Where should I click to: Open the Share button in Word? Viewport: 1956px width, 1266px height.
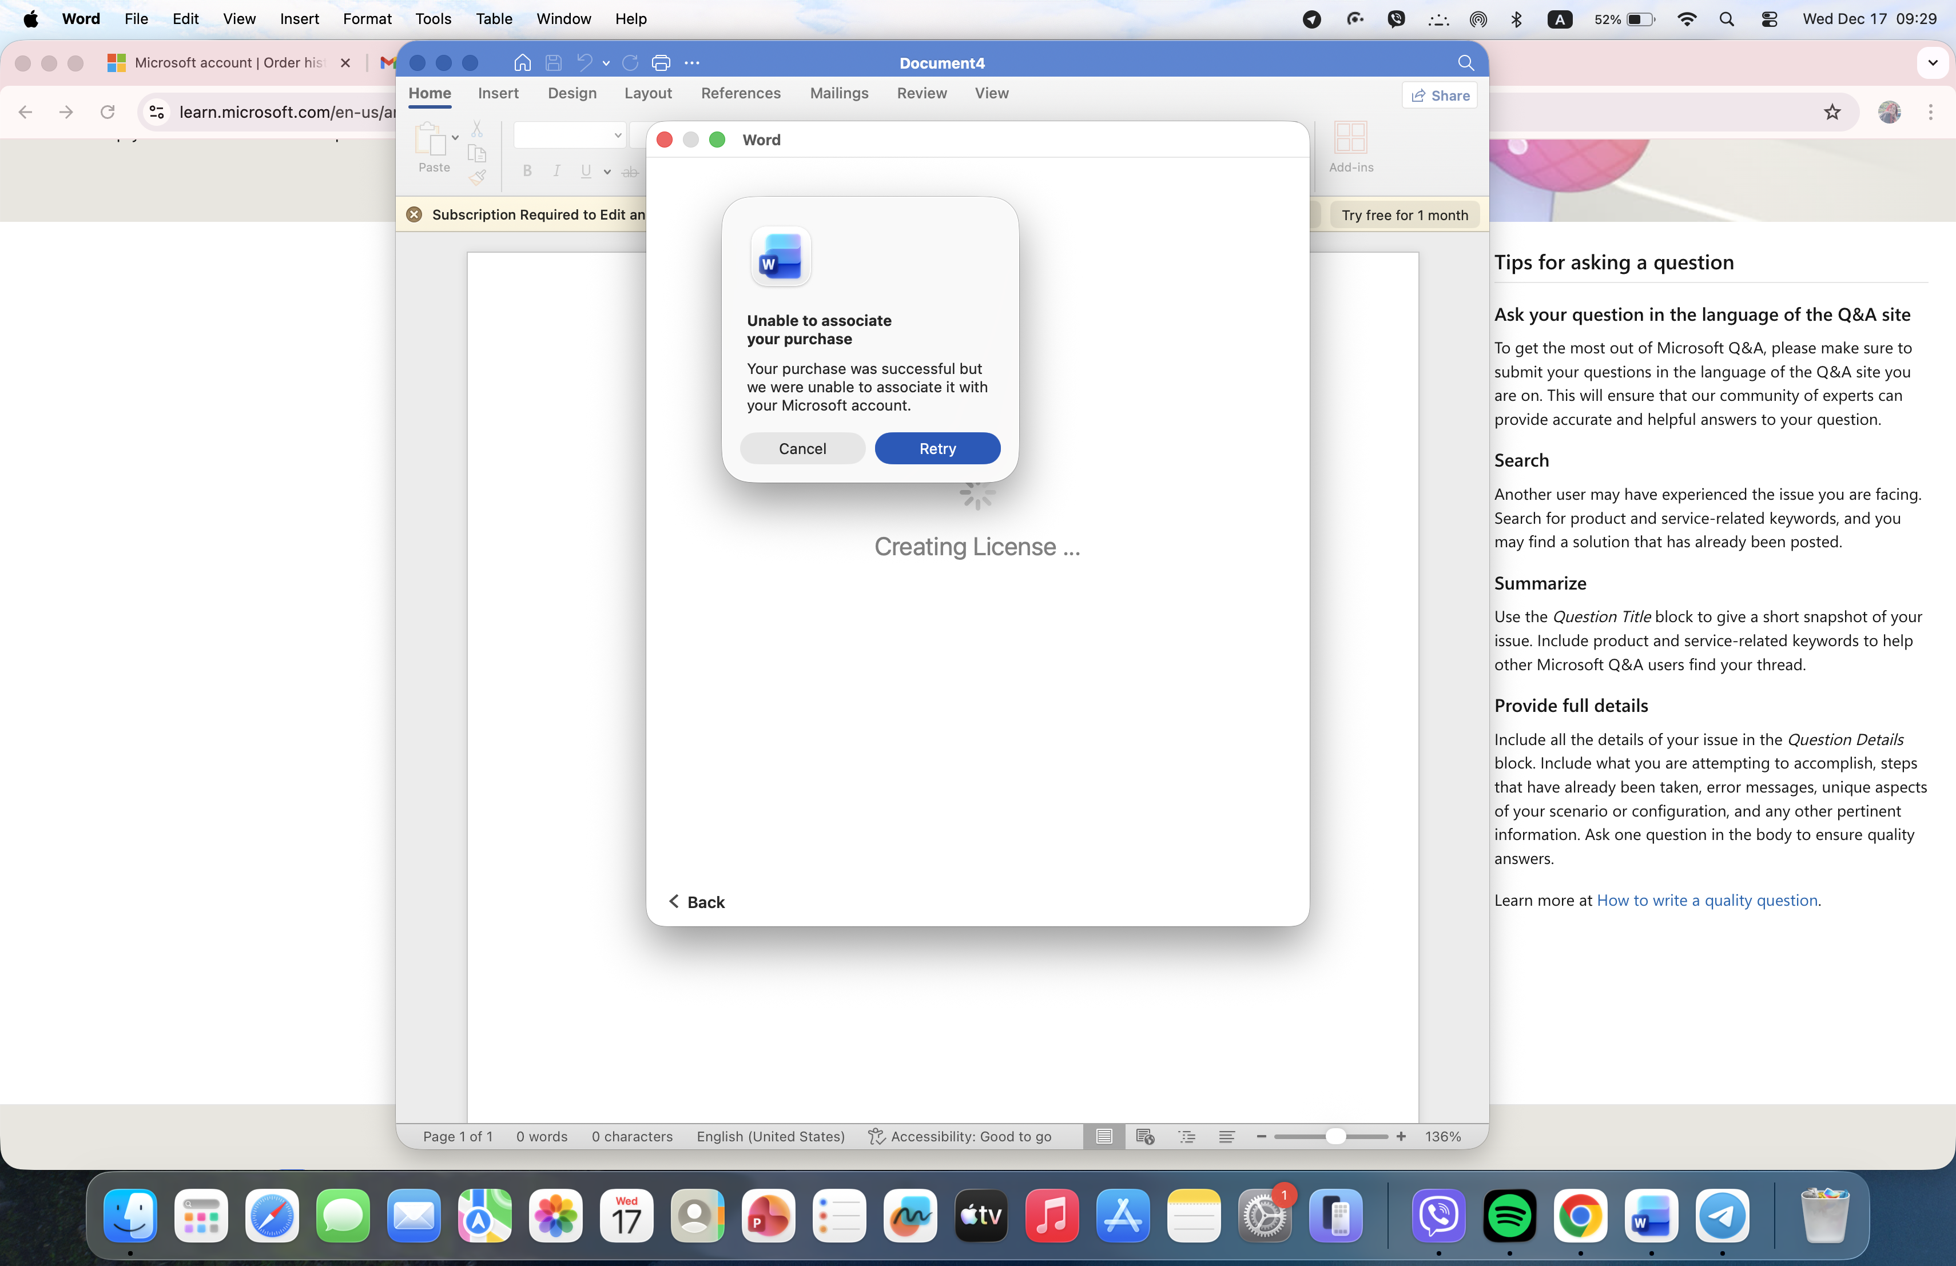tap(1440, 95)
